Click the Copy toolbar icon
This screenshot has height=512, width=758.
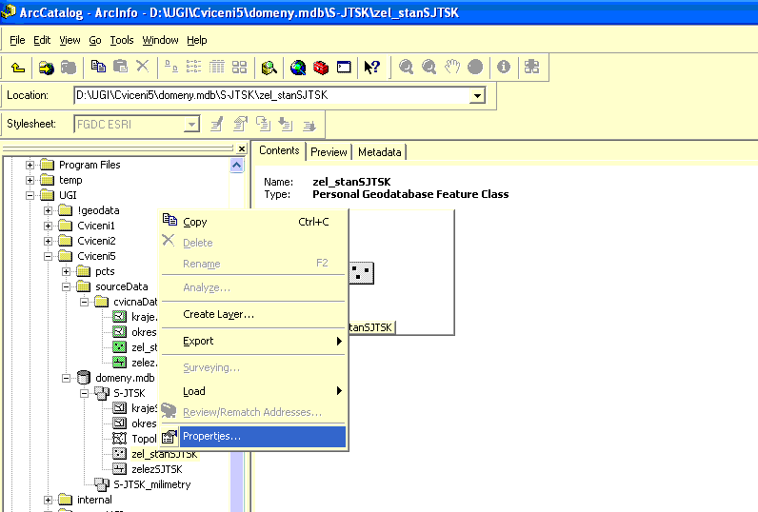click(x=98, y=67)
